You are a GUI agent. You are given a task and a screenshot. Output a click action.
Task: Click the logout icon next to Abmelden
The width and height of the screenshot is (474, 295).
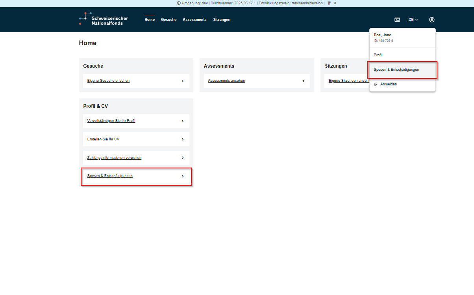tap(376, 84)
